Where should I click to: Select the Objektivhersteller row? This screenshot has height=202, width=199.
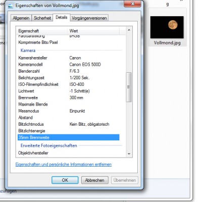[69, 153]
